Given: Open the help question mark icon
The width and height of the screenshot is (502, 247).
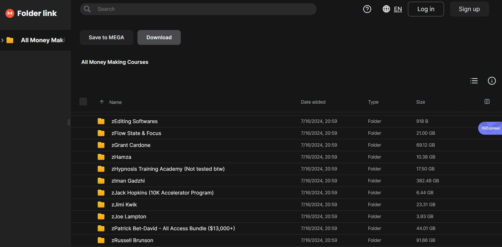Looking at the screenshot, I should [367, 9].
